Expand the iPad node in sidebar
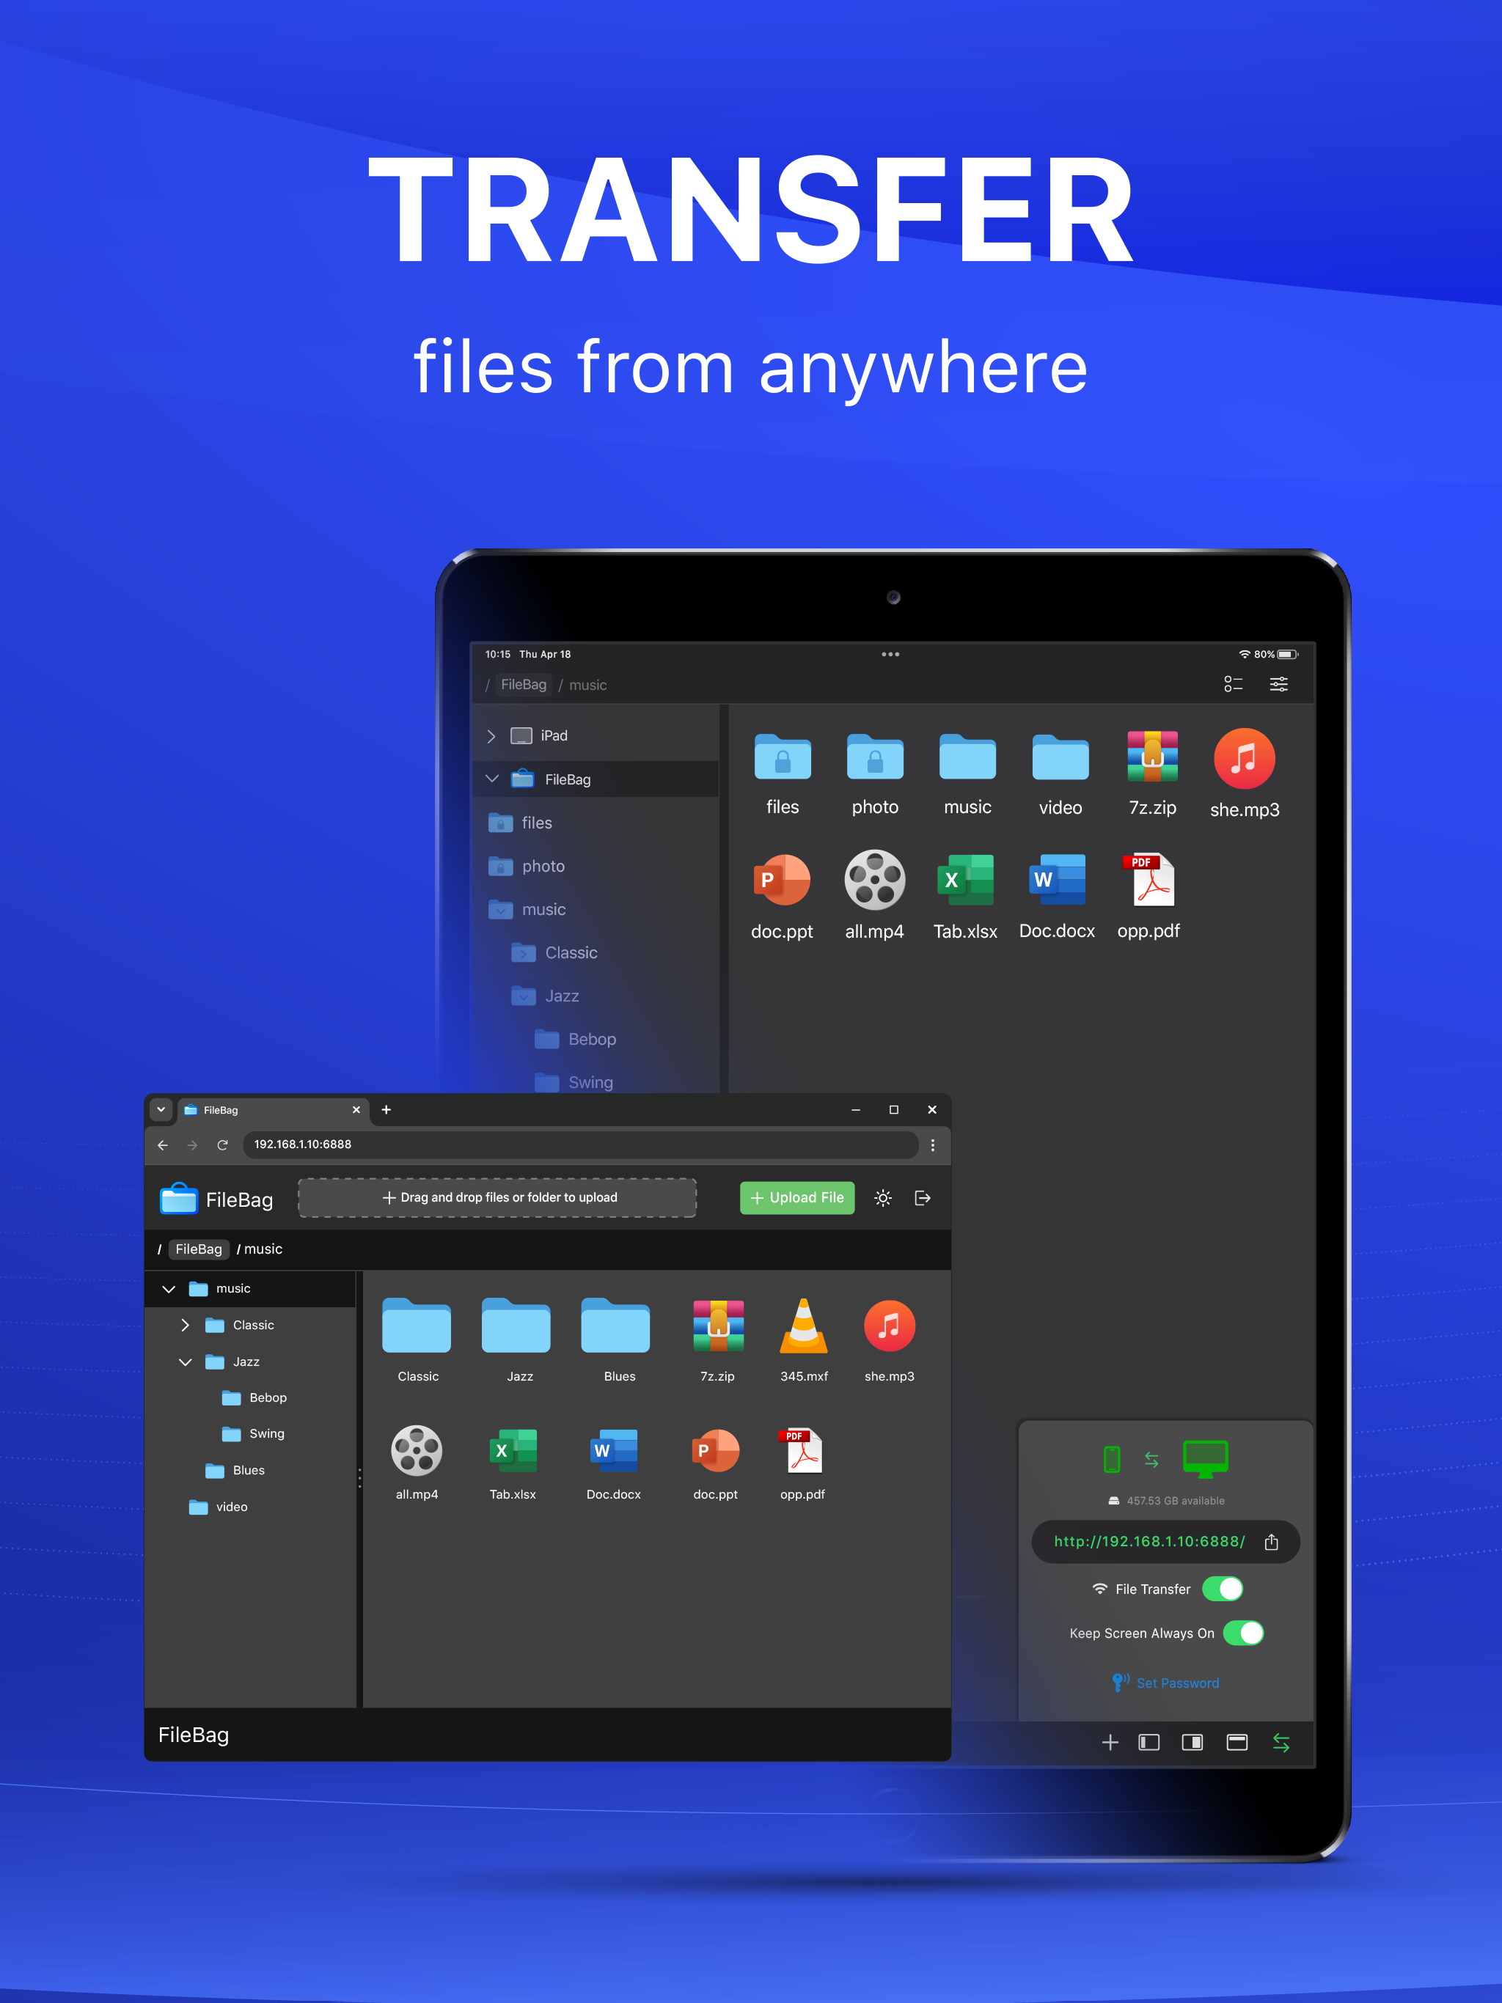This screenshot has width=1502, height=2003. [491, 736]
